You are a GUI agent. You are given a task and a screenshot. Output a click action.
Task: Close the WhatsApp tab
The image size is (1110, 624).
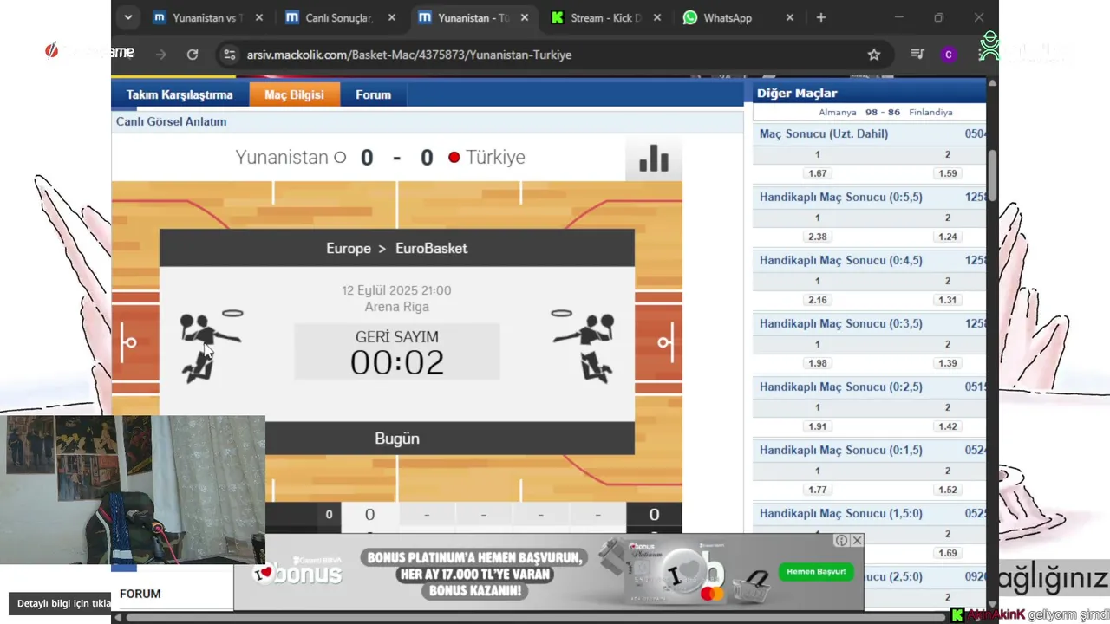tap(789, 17)
